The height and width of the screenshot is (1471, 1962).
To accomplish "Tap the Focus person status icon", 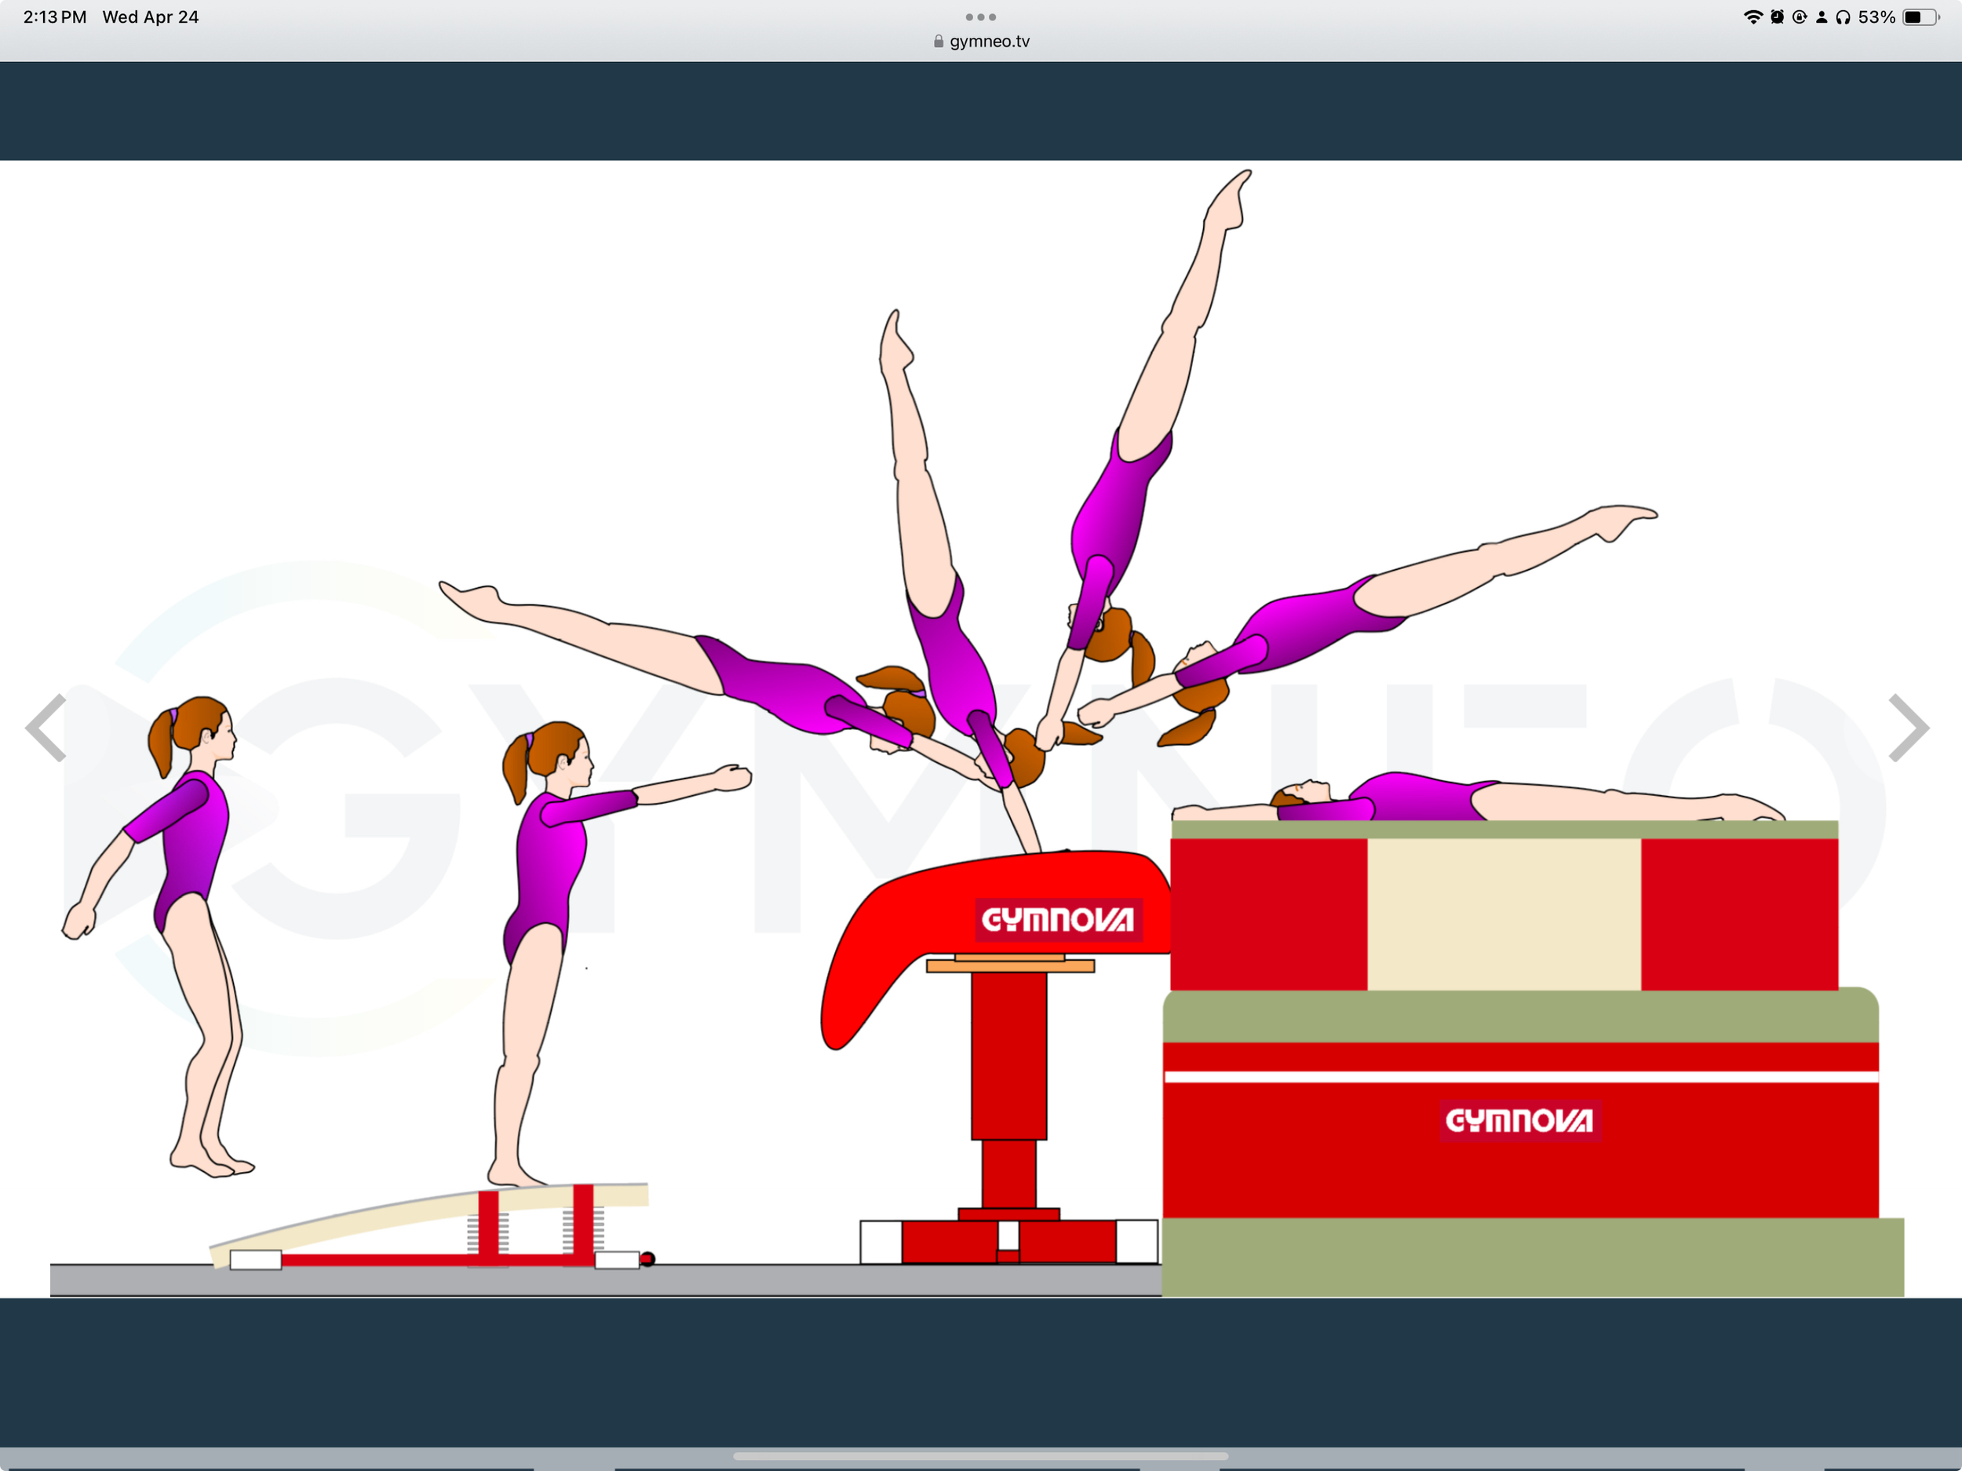I will (1823, 16).
